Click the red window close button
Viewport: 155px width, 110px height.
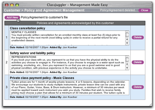[7, 5]
